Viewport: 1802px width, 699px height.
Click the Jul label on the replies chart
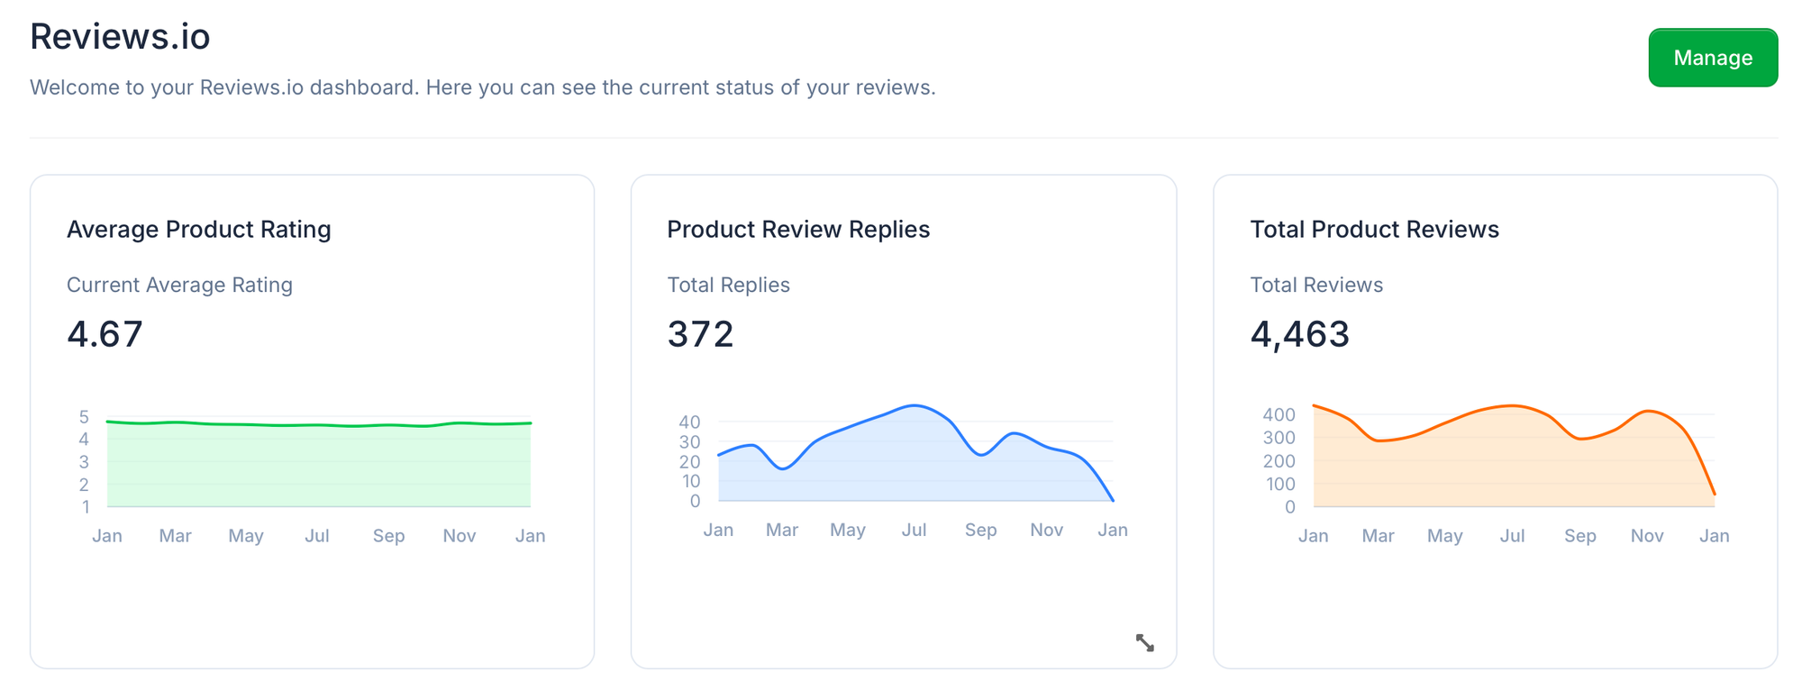(914, 530)
